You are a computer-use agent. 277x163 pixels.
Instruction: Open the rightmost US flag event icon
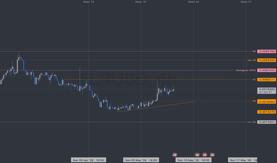point(212,155)
